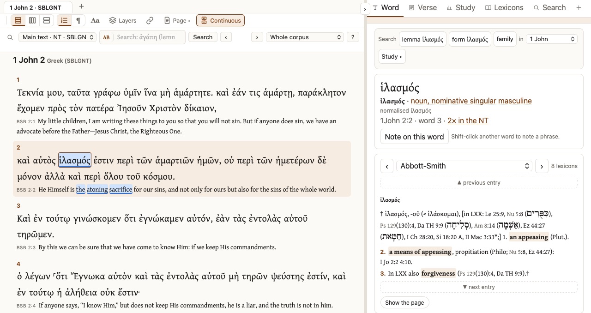591x313 pixels.
Task: Click the link panes chain icon
Action: (x=150, y=20)
